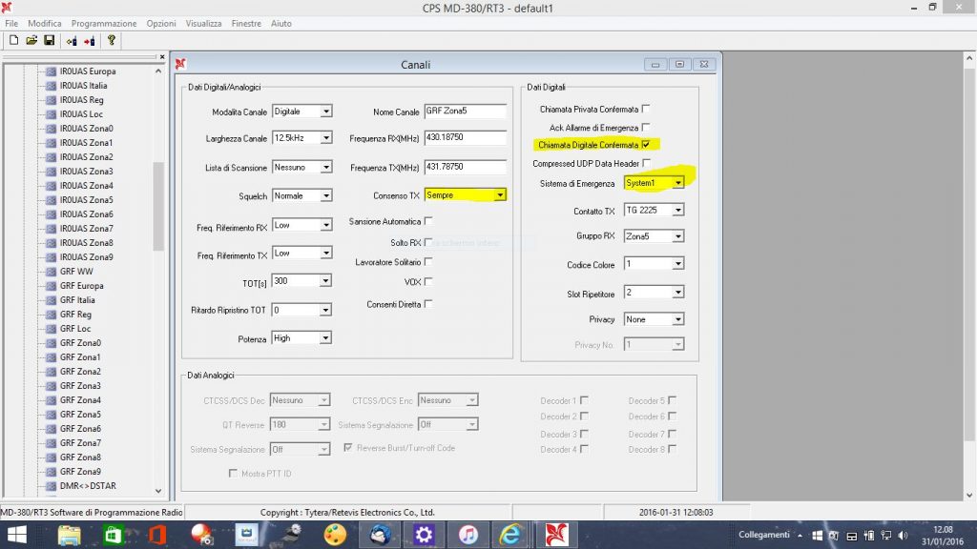Toggle Solo RX checkbox

428,242
